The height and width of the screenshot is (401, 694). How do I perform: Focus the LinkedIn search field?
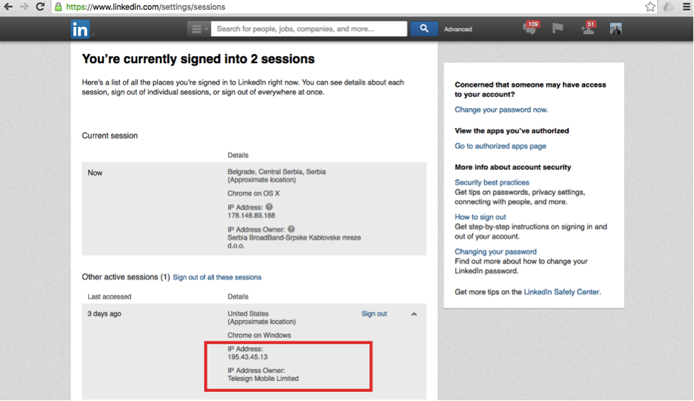tap(309, 28)
